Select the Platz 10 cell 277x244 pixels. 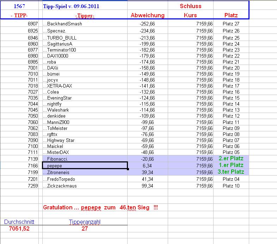pyautogui.click(x=231, y=186)
